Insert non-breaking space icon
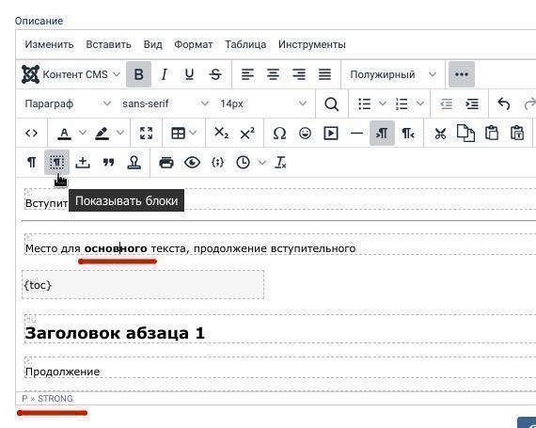The image size is (536, 428). (x=83, y=162)
